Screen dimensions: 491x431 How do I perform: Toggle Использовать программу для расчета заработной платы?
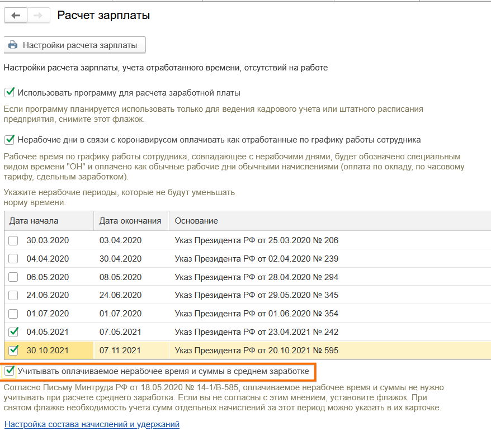(x=9, y=92)
